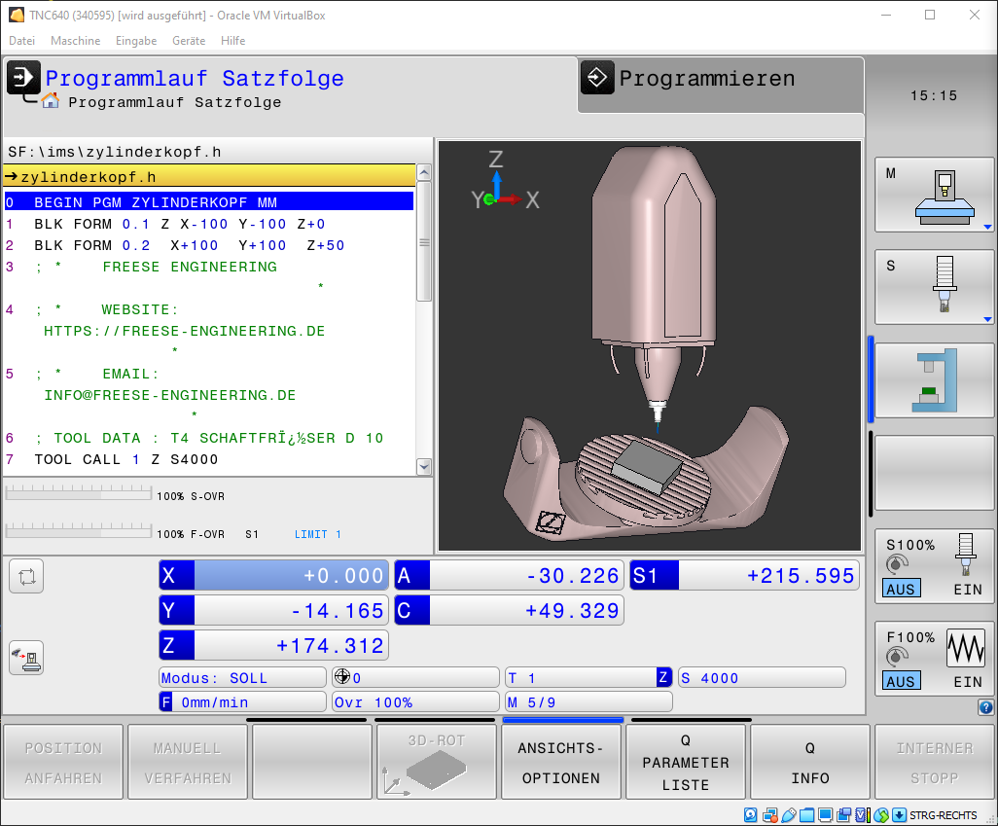
Task: Click the blue help question mark icon
Action: (985, 706)
